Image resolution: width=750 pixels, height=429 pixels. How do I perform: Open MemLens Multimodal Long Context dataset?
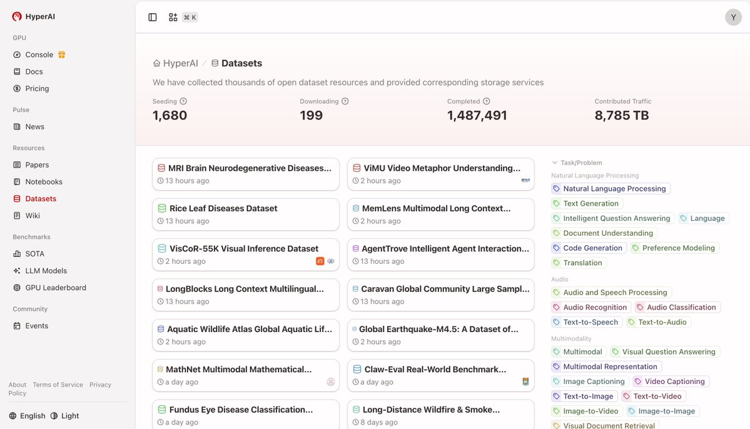440,214
